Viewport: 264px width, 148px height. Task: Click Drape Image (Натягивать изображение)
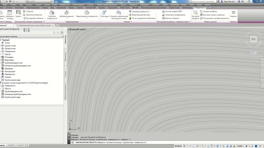pyautogui.click(x=174, y=15)
